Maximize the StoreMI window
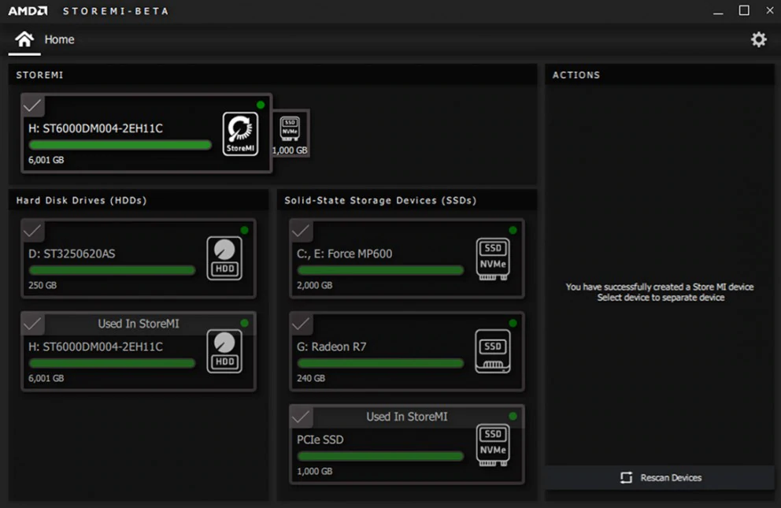781x508 pixels. 744,10
